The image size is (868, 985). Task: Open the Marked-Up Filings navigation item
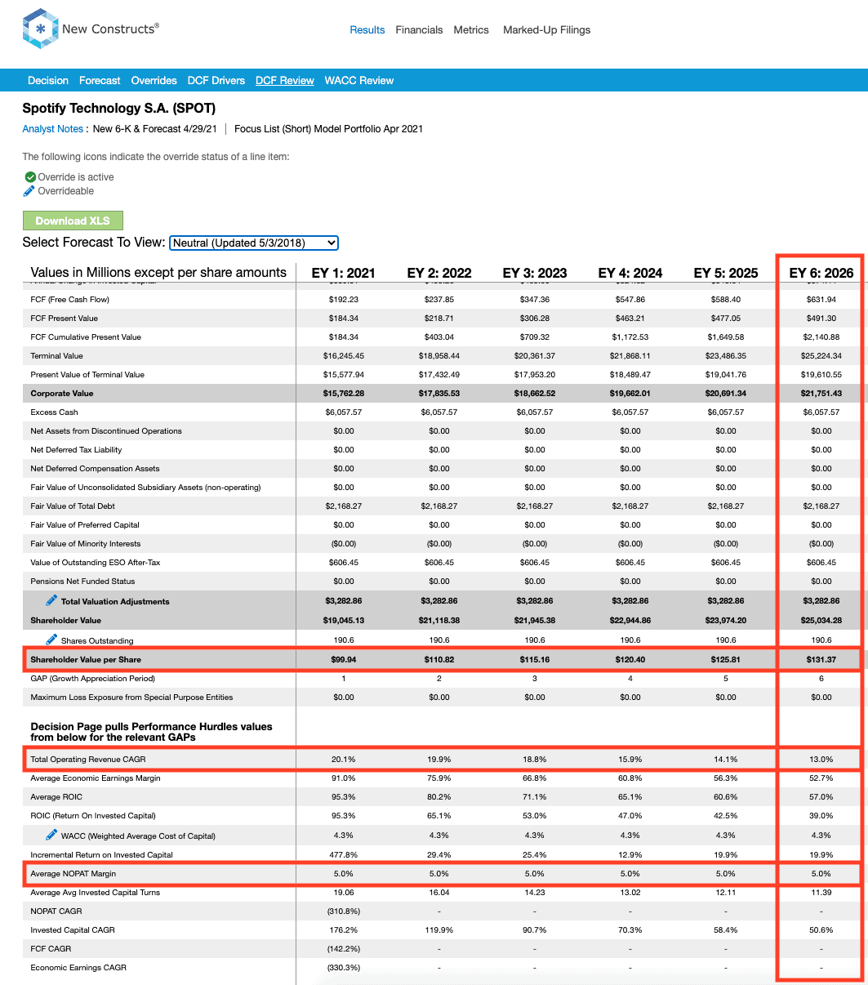click(546, 30)
